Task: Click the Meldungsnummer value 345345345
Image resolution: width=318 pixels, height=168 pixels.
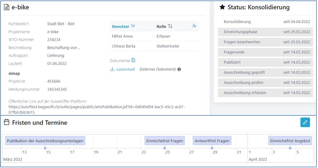Action: click(57, 89)
